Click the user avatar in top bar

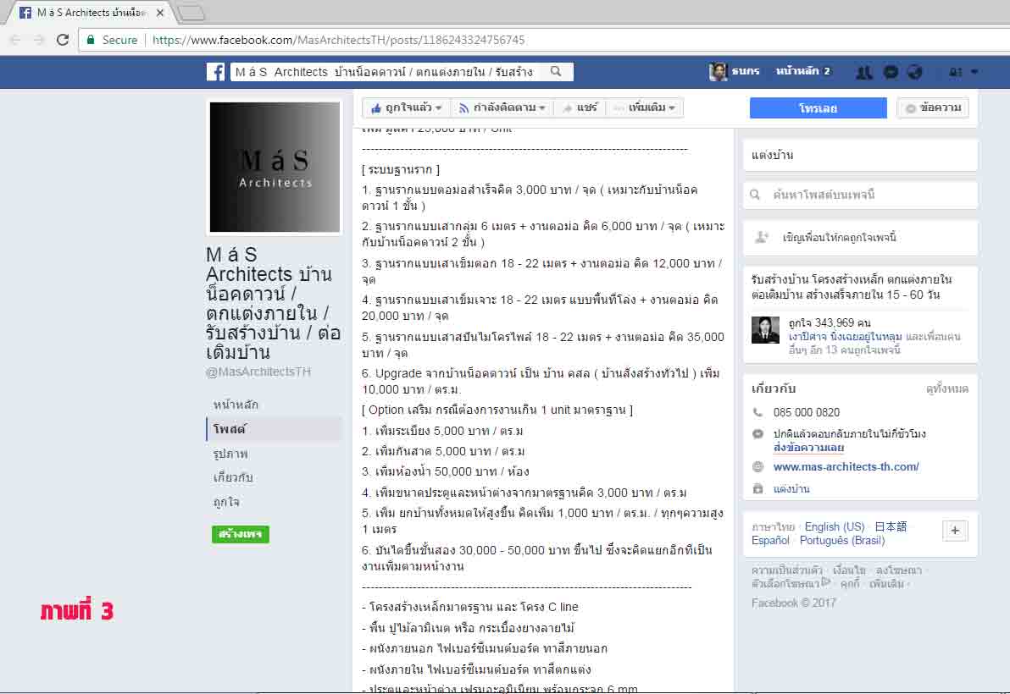click(x=718, y=71)
